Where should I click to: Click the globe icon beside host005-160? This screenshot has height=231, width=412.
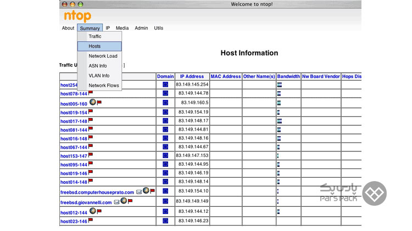(x=92, y=102)
